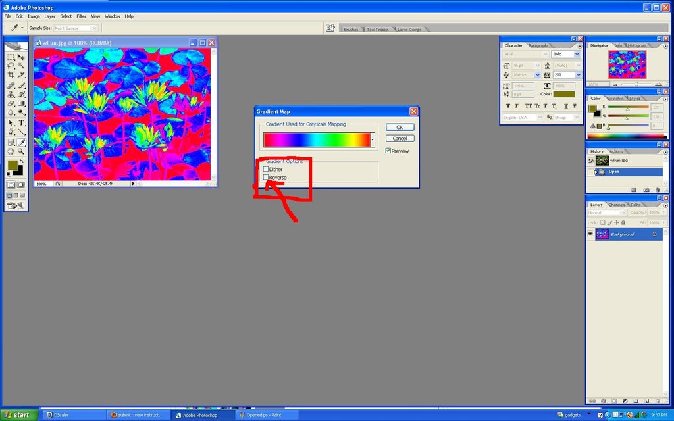Open Character panel options menu arrow

tap(579, 46)
